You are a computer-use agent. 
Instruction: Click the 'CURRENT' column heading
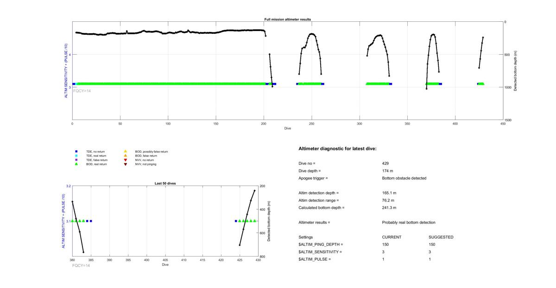392,238
